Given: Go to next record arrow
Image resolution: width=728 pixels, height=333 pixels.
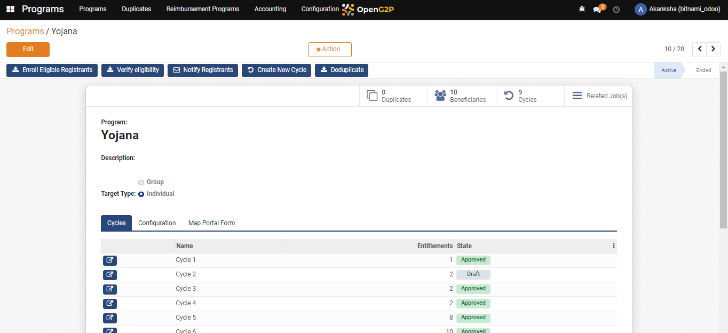Looking at the screenshot, I should click(714, 49).
